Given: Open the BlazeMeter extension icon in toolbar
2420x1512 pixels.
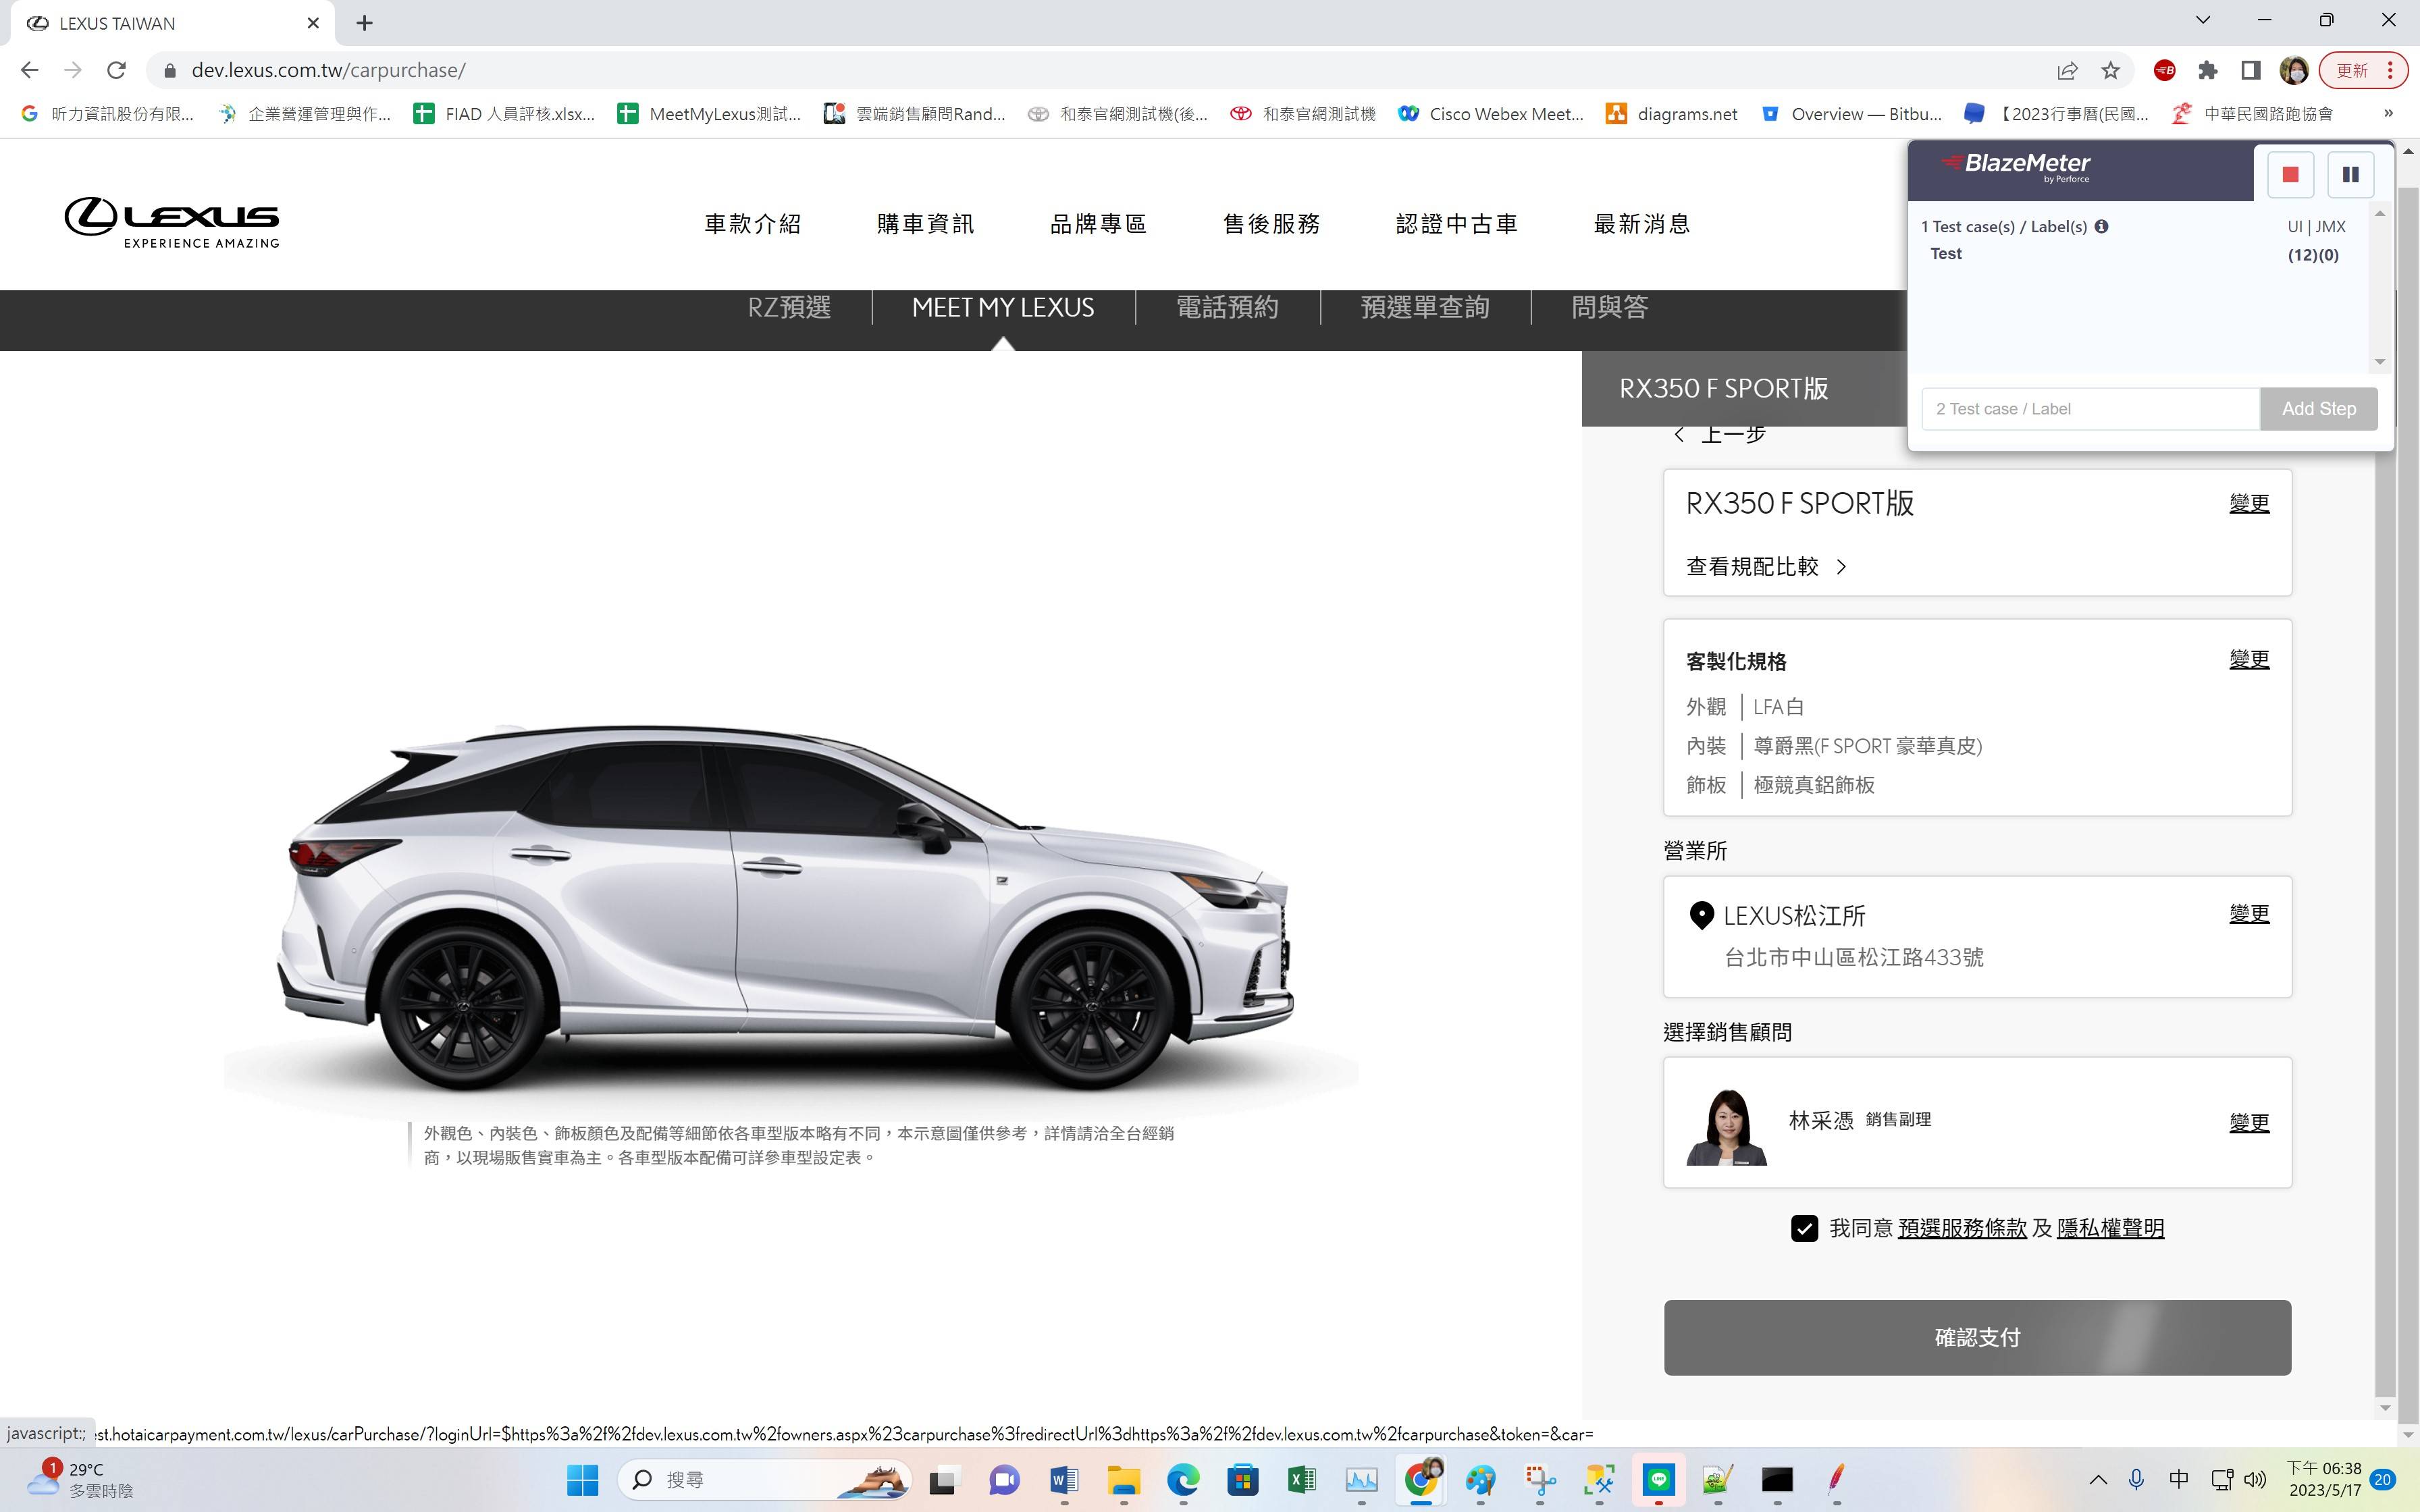Looking at the screenshot, I should (x=2164, y=70).
